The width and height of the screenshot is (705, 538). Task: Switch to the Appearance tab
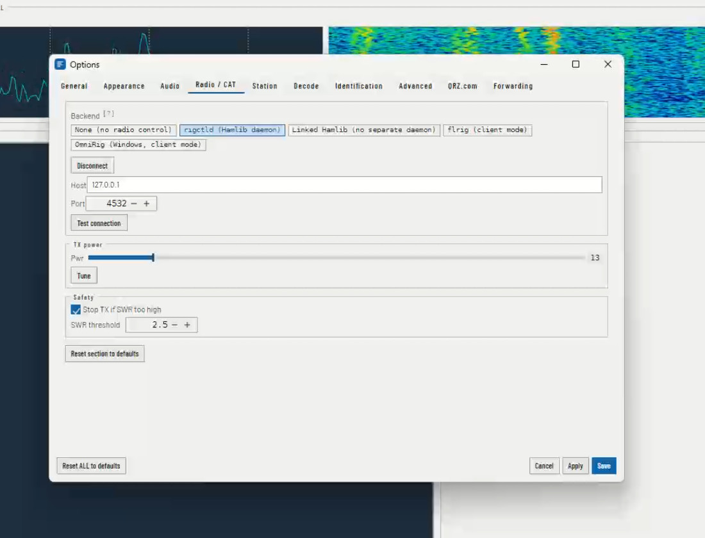point(124,86)
